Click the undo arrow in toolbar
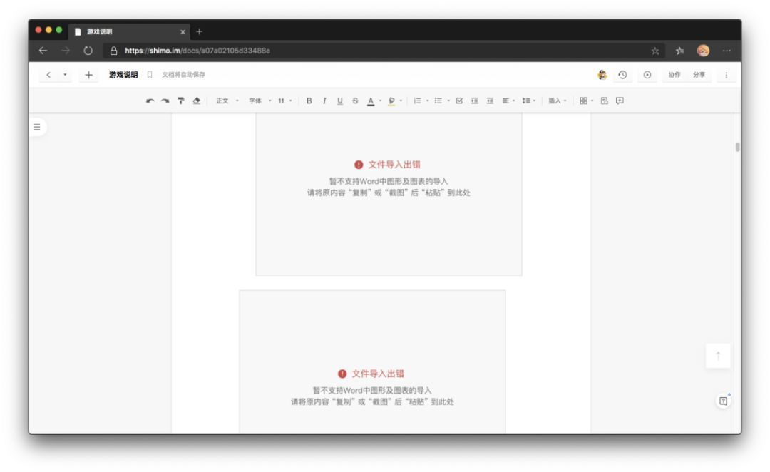Screen dimensions: 770x472 pos(150,101)
